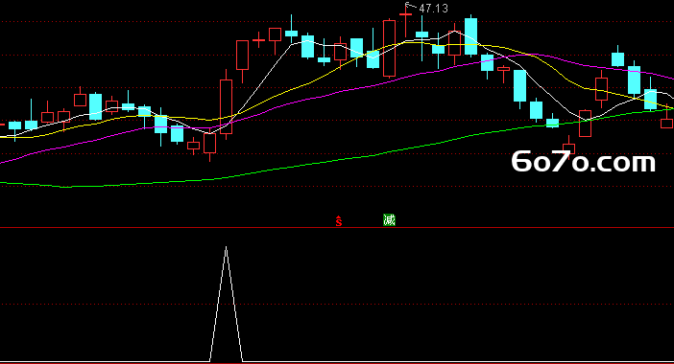Click the 6o7o.com watermark text
Viewport: 674px width, 364px height.
click(584, 162)
